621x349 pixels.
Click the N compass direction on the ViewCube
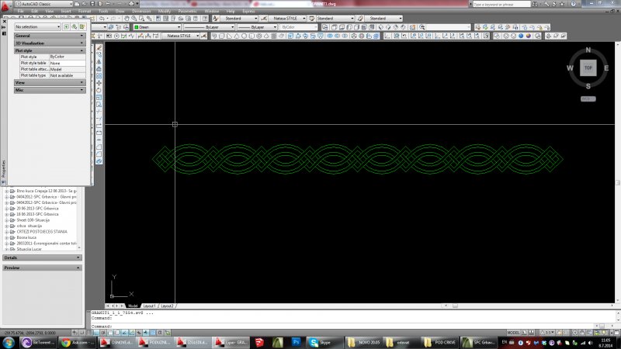pos(588,50)
